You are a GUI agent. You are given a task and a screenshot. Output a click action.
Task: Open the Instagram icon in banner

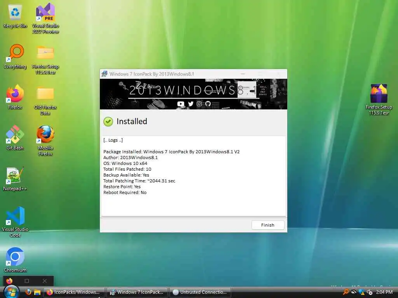point(199,104)
